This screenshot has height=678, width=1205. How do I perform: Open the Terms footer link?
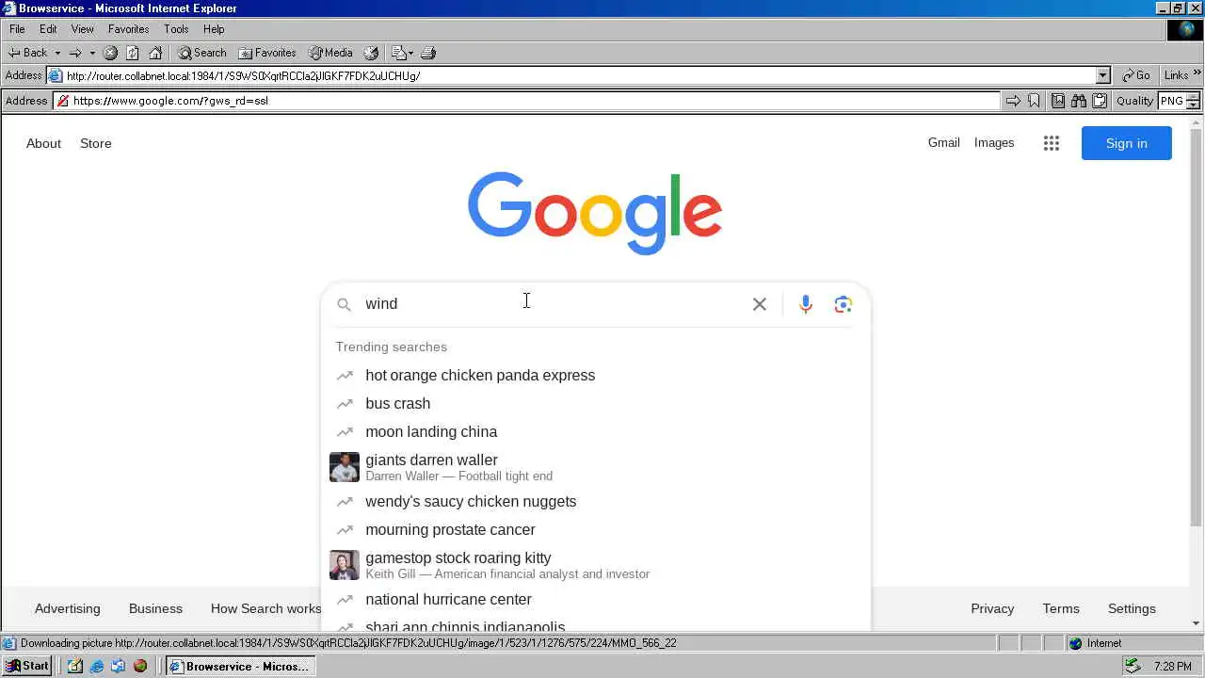click(1061, 608)
